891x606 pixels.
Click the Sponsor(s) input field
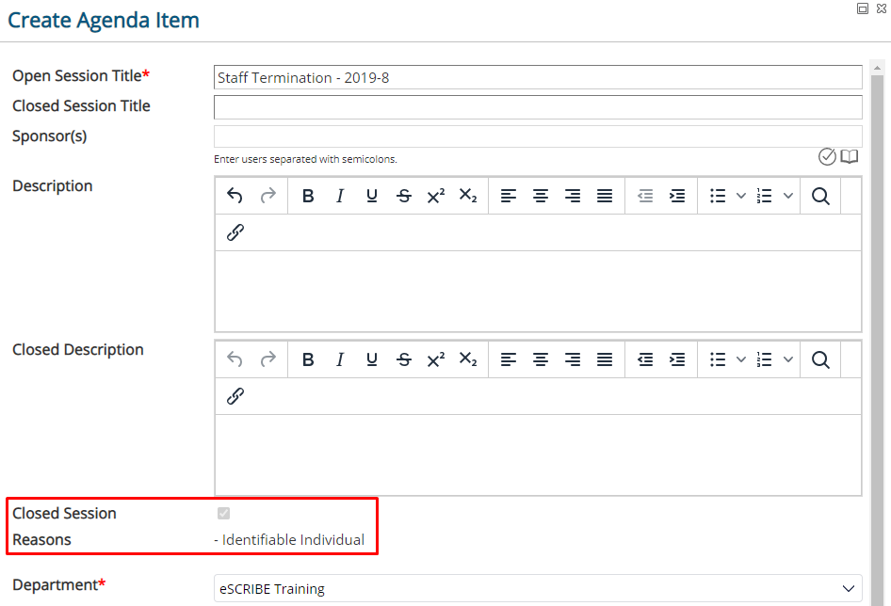[x=538, y=136]
